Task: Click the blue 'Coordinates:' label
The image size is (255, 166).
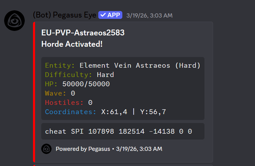Action: click(x=71, y=112)
